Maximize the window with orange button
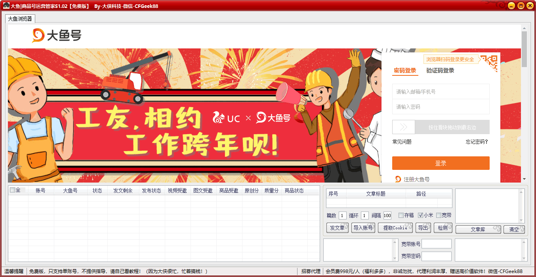Image resolution: width=536 pixels, height=277 pixels. tap(521, 6)
